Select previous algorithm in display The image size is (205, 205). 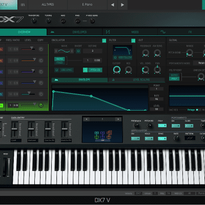coord(87,119)
